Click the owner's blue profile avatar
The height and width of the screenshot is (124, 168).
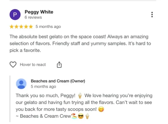[x=21, y=84]
